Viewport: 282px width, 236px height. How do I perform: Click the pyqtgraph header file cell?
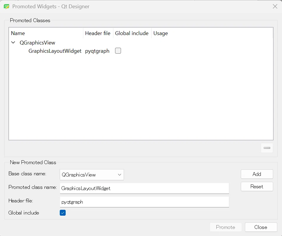click(x=97, y=51)
